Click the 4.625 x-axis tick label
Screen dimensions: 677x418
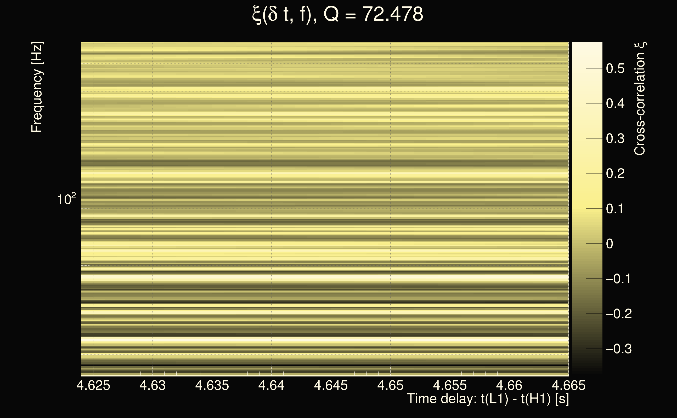coord(93,385)
